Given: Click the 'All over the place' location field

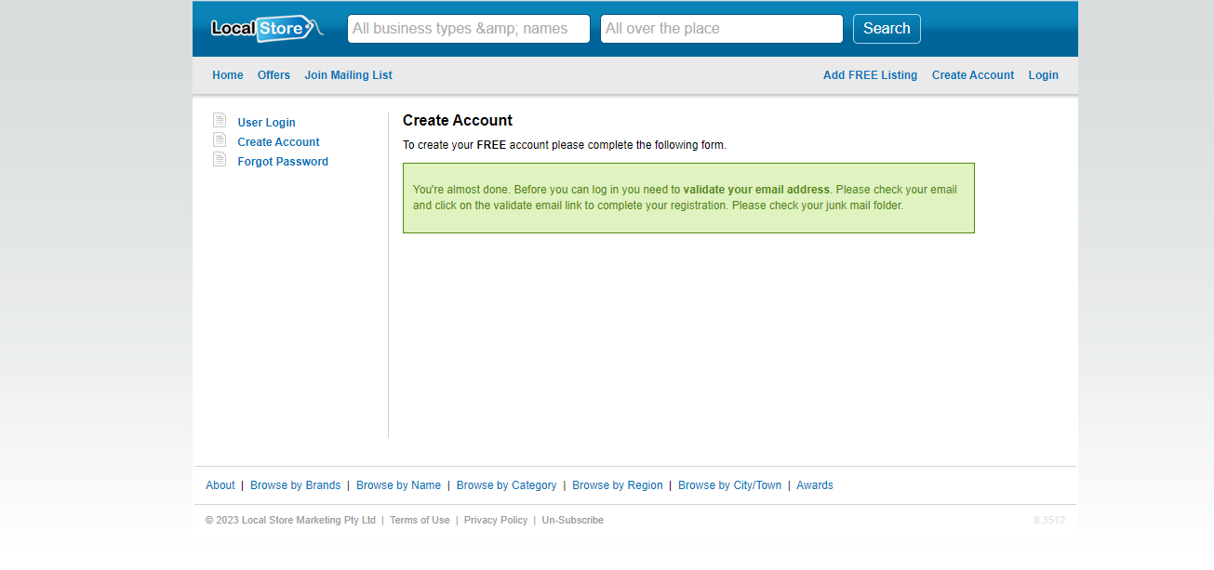Looking at the screenshot, I should tap(721, 29).
